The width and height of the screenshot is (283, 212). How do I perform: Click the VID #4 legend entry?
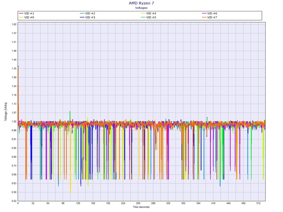pyautogui.click(x=148, y=14)
